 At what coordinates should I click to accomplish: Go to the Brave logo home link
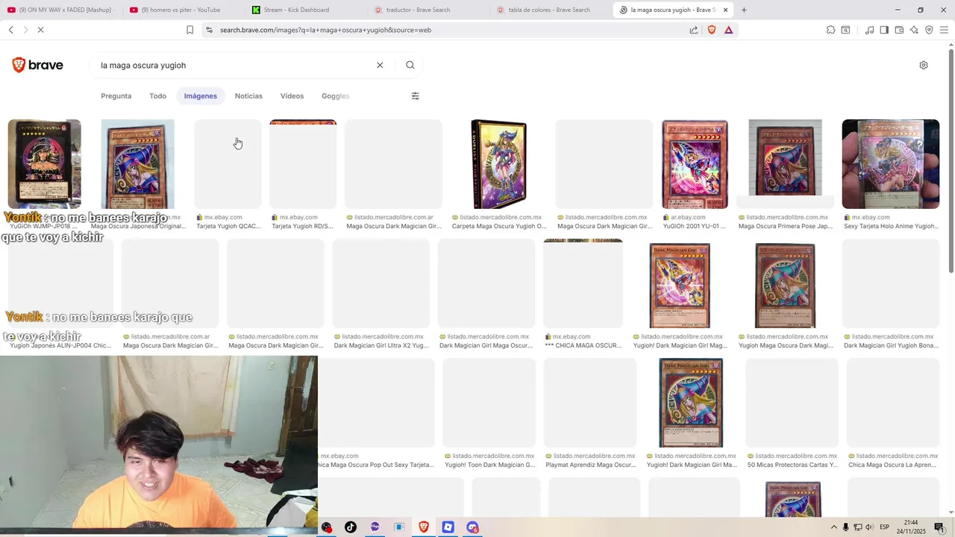(x=37, y=65)
